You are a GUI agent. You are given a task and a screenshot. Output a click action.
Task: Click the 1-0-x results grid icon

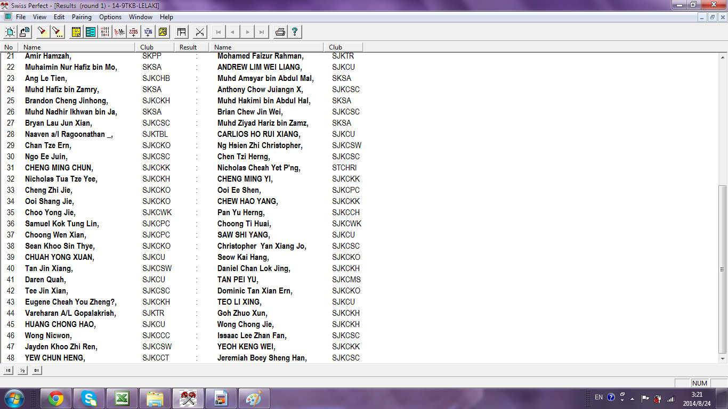click(x=105, y=32)
